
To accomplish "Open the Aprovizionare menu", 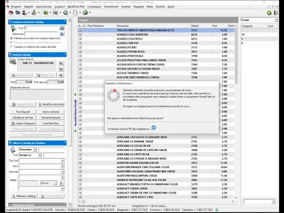I will pyautogui.click(x=44, y=7).
